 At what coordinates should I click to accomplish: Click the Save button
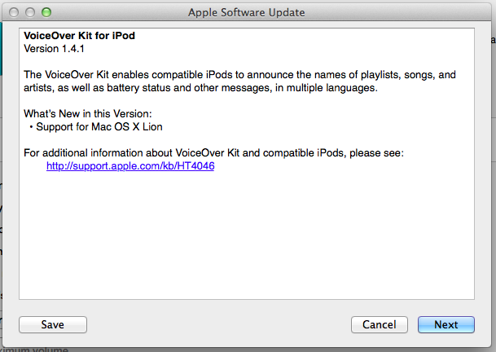pyautogui.click(x=52, y=324)
